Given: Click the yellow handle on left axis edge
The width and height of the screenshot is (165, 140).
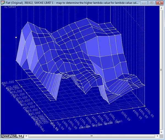Looking at the screenshot, I should pos(16,37).
